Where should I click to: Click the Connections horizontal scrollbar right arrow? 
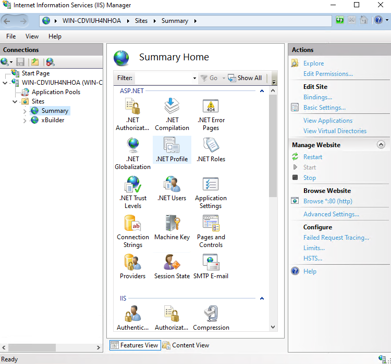[x=99, y=347]
